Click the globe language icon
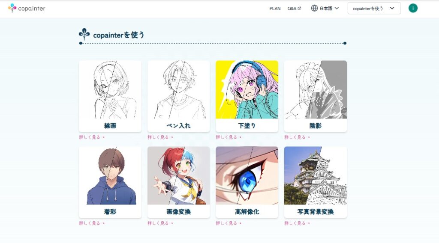This screenshot has width=439, height=243. click(314, 8)
